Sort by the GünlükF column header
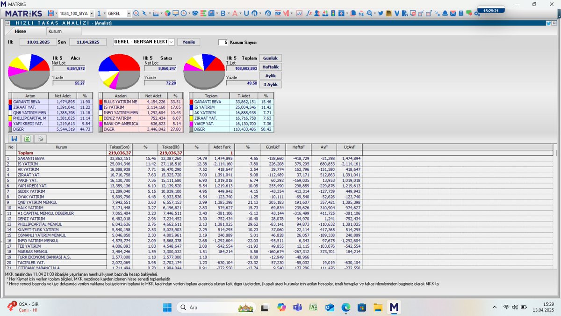 click(273, 147)
